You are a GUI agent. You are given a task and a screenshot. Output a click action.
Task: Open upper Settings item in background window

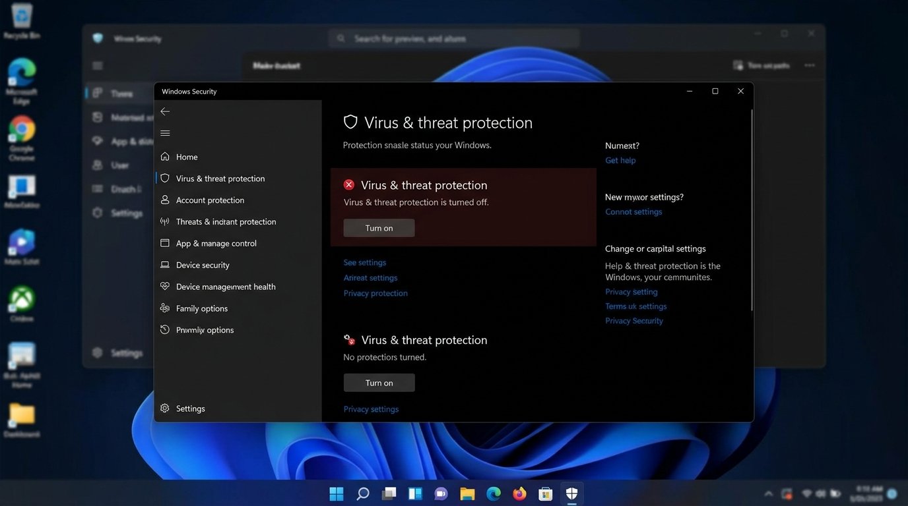coord(118,213)
